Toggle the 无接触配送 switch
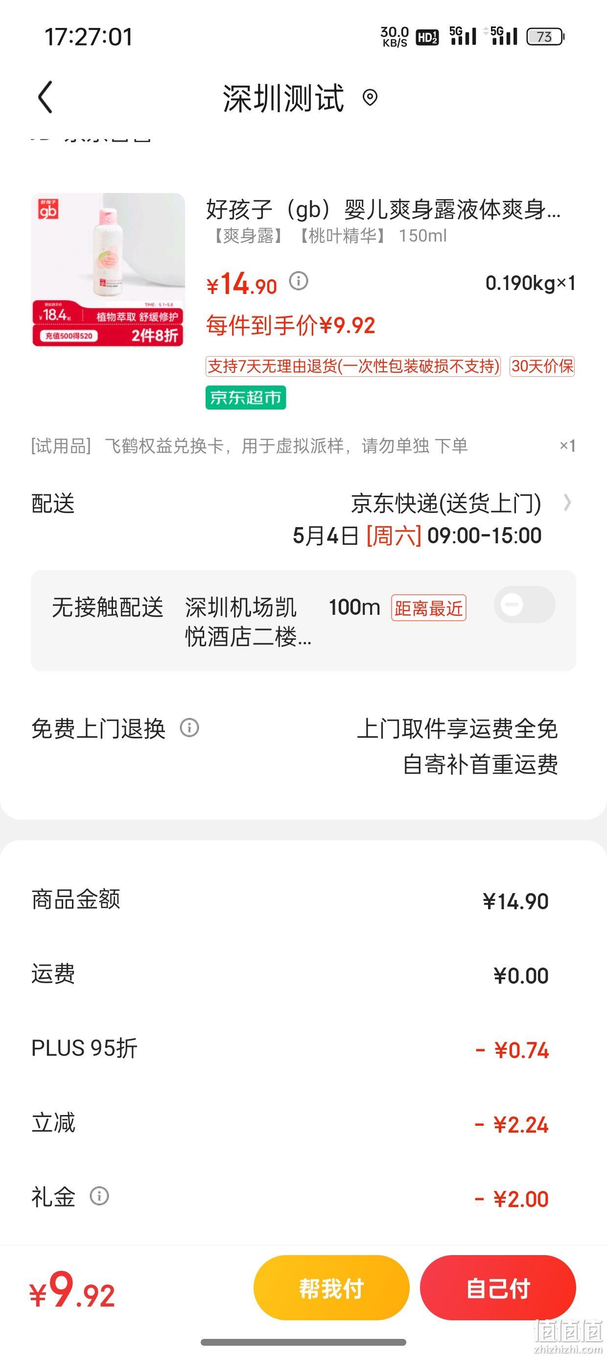This screenshot has width=607, height=1358. (x=524, y=605)
